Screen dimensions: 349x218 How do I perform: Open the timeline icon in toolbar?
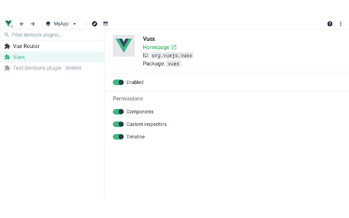pyautogui.click(x=105, y=24)
